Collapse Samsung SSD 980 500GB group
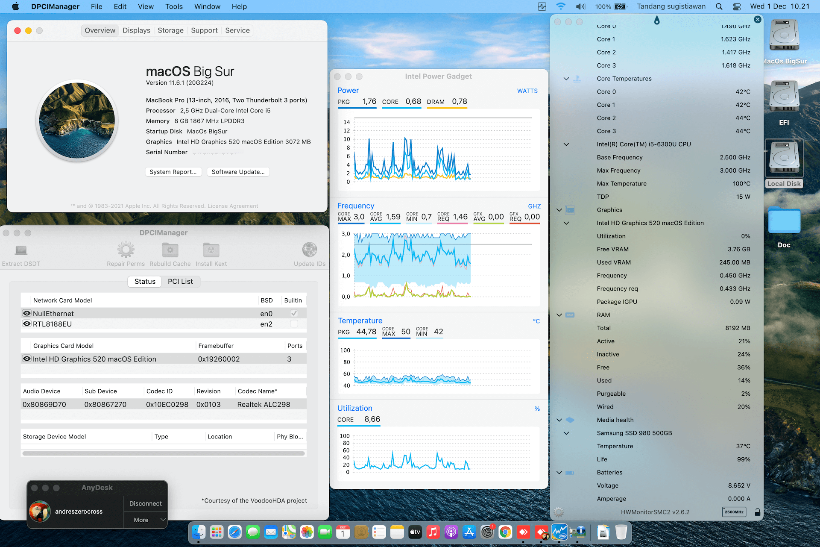The height and width of the screenshot is (547, 820). [566, 433]
